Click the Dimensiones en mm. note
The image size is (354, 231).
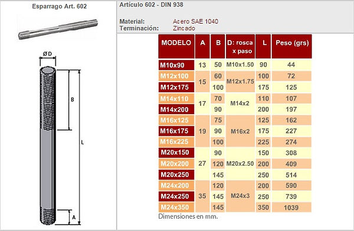click(188, 216)
